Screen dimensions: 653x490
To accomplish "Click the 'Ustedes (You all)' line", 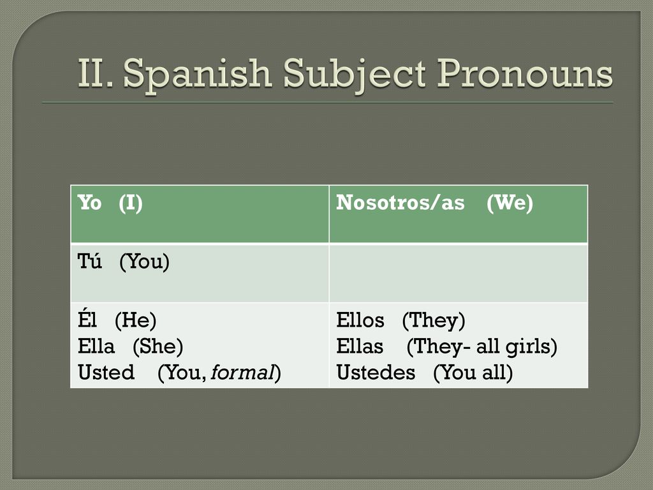I will click(424, 373).
